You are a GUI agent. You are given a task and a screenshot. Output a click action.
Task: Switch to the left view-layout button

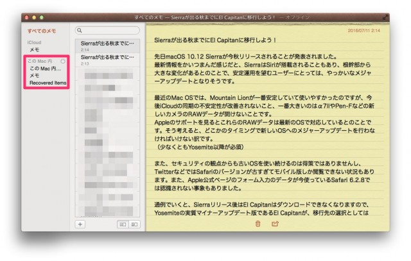tap(123, 224)
